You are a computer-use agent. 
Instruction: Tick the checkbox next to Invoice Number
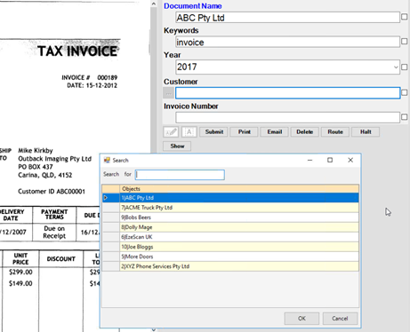pyautogui.click(x=404, y=117)
